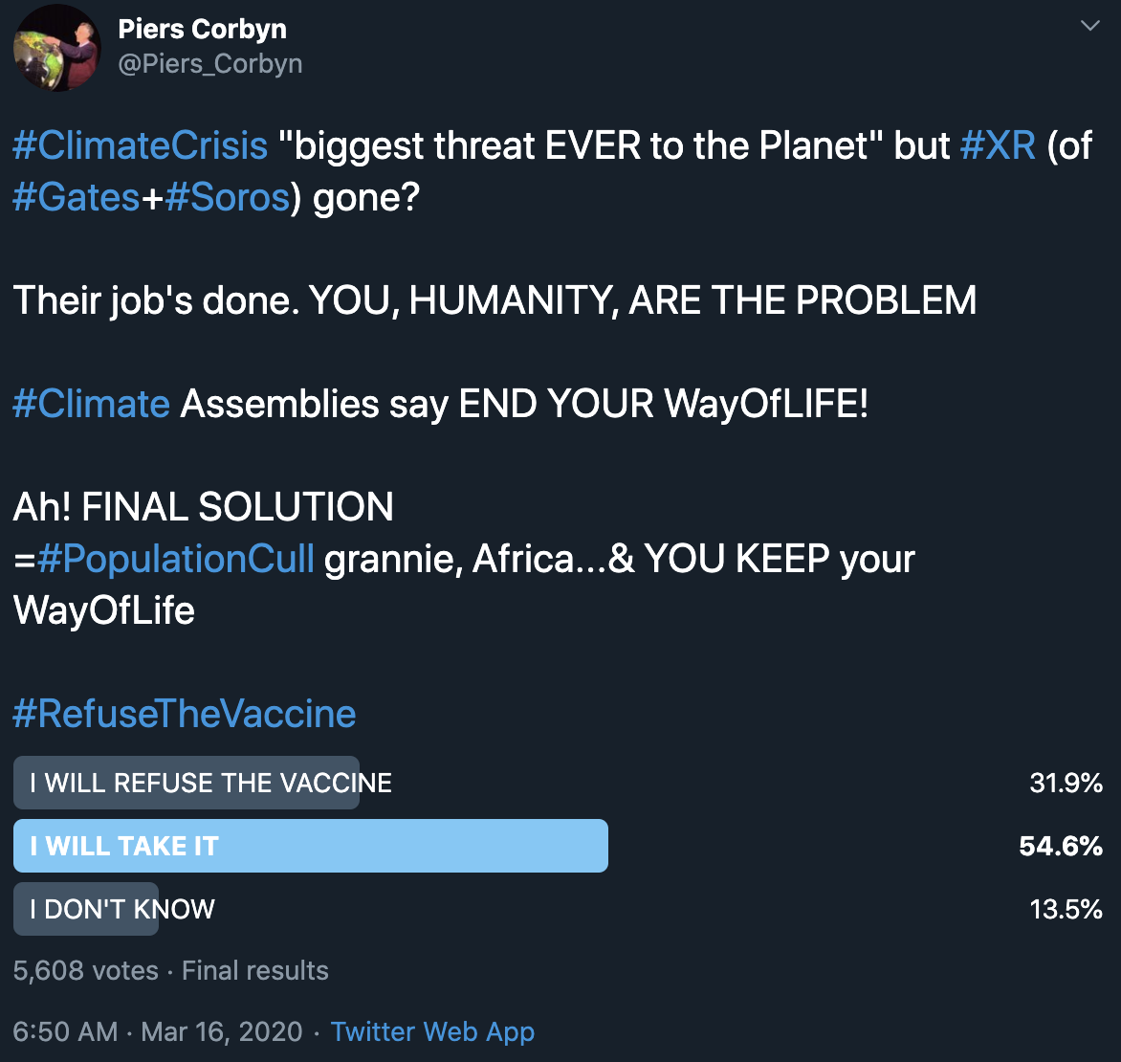Open the #ClimateCrisis hashtag
This screenshot has width=1121, height=1062.
point(140,145)
